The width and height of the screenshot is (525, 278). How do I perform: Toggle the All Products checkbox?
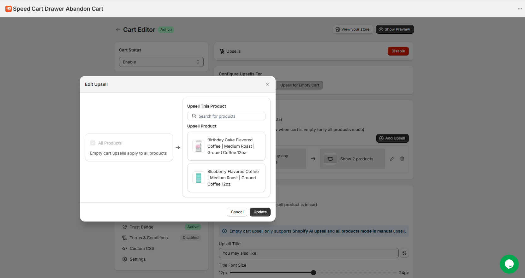point(93,143)
